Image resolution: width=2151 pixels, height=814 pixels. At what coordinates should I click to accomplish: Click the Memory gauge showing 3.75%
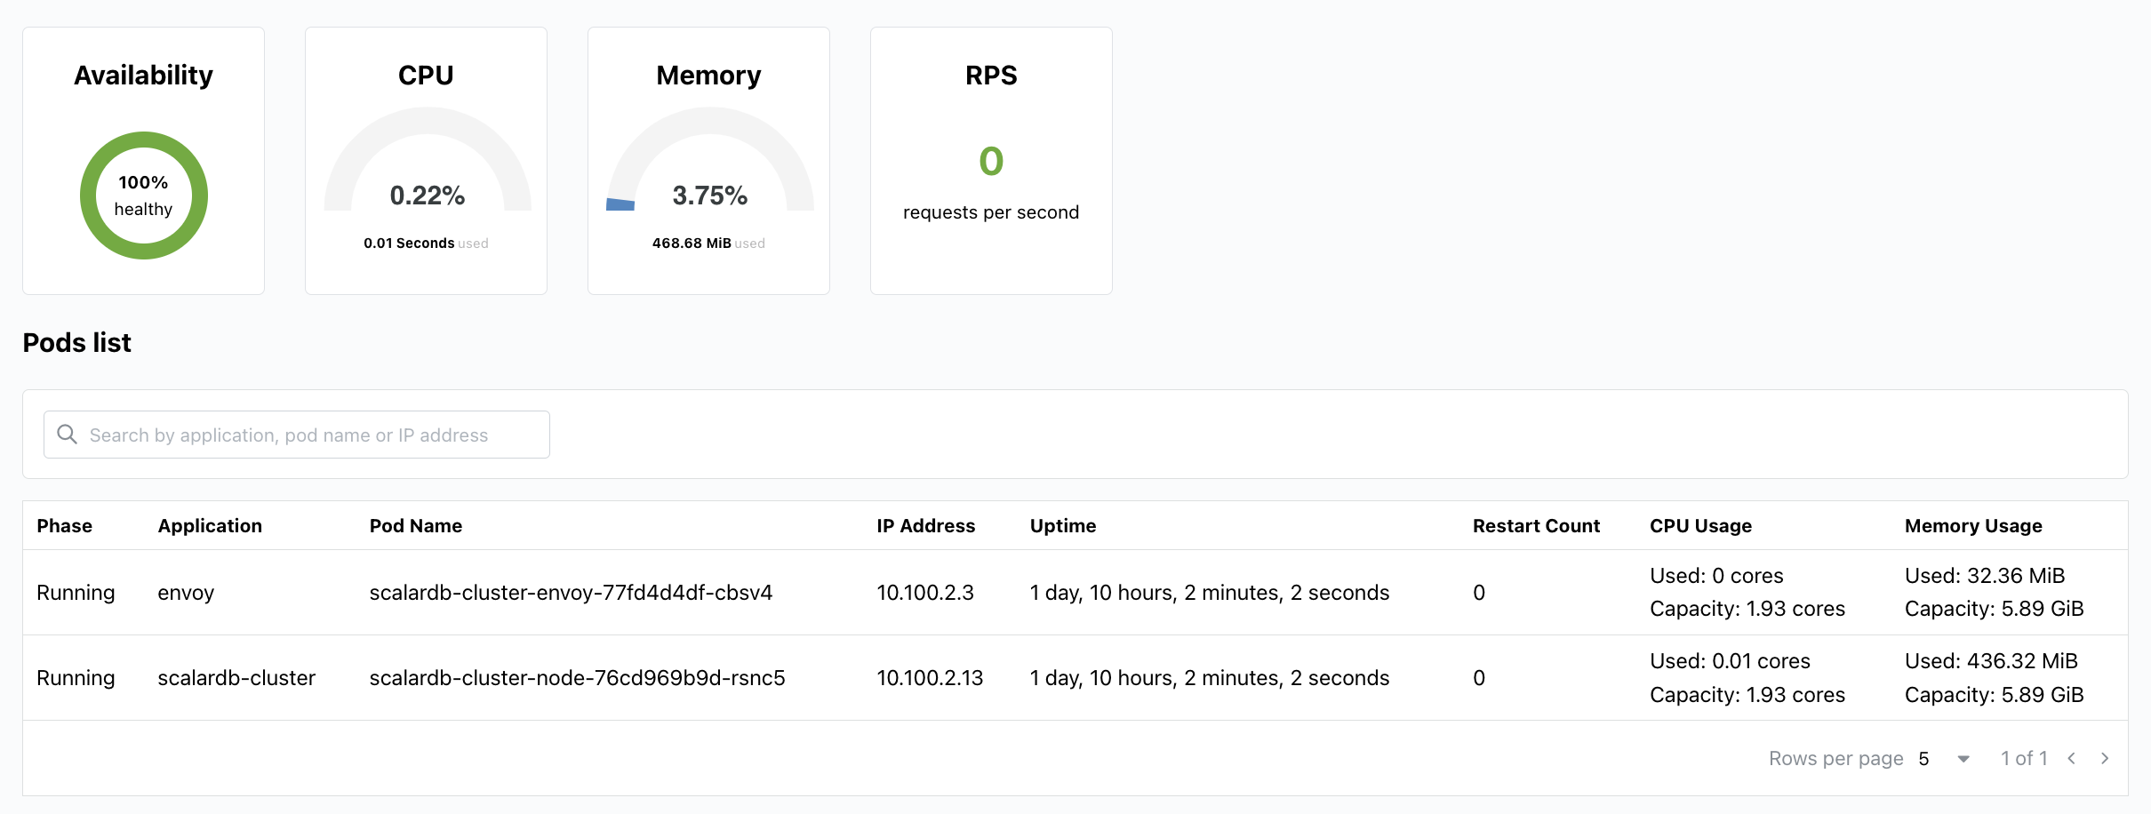(x=709, y=169)
